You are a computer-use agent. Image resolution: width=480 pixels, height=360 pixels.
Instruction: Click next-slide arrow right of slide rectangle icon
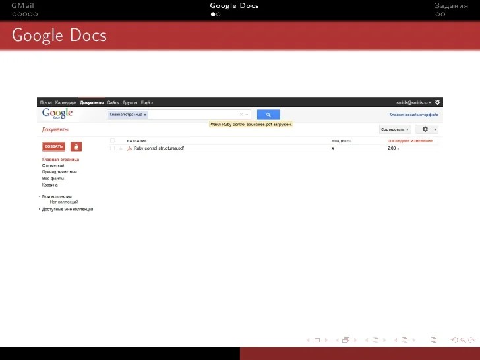click(326, 340)
